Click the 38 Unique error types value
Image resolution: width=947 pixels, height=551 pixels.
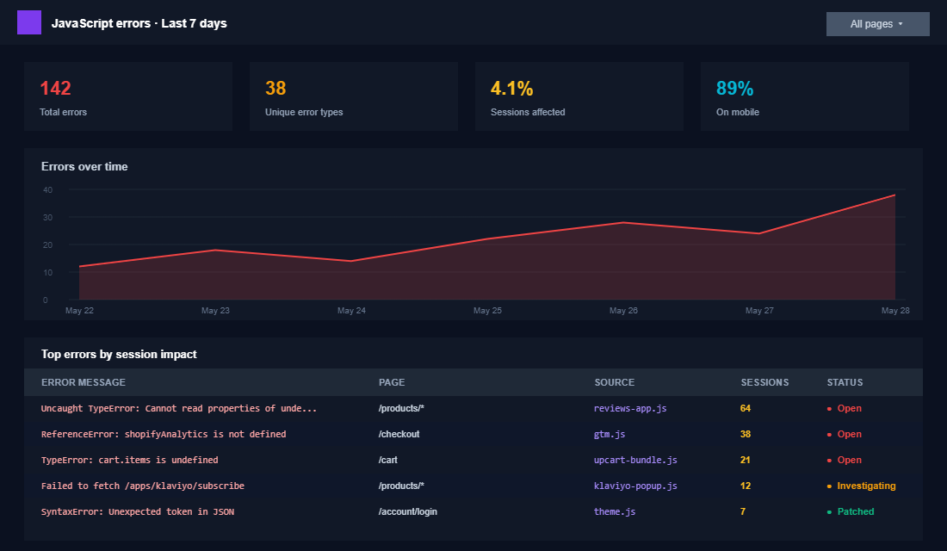coord(275,88)
